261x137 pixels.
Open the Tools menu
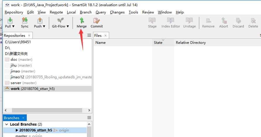click(x=133, y=12)
